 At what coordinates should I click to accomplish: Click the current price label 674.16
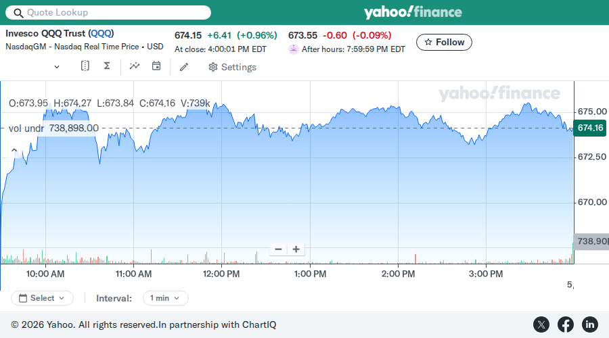pyautogui.click(x=590, y=128)
